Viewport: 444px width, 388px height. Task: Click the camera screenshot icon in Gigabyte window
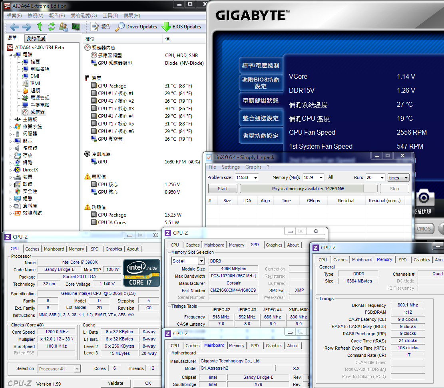coord(424,197)
